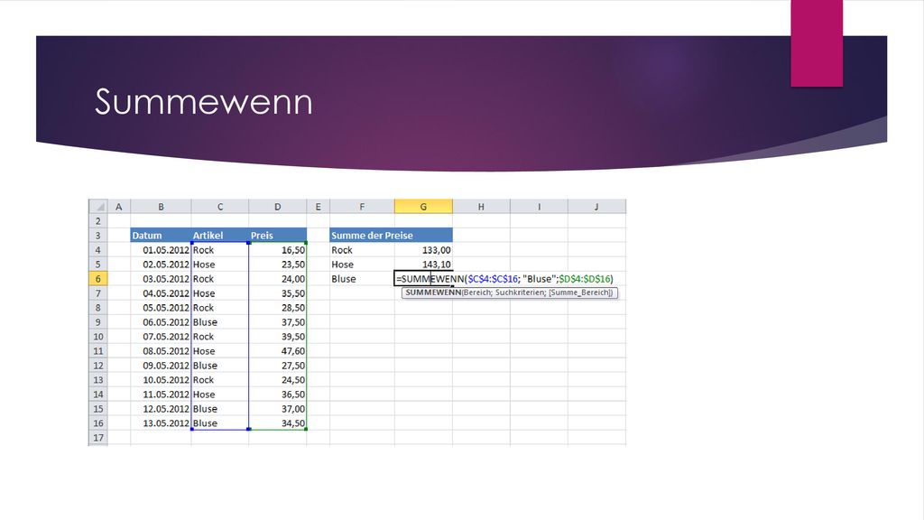Viewport: 924px width, 520px height.
Task: Select highlighted column G header
Action: tap(424, 207)
